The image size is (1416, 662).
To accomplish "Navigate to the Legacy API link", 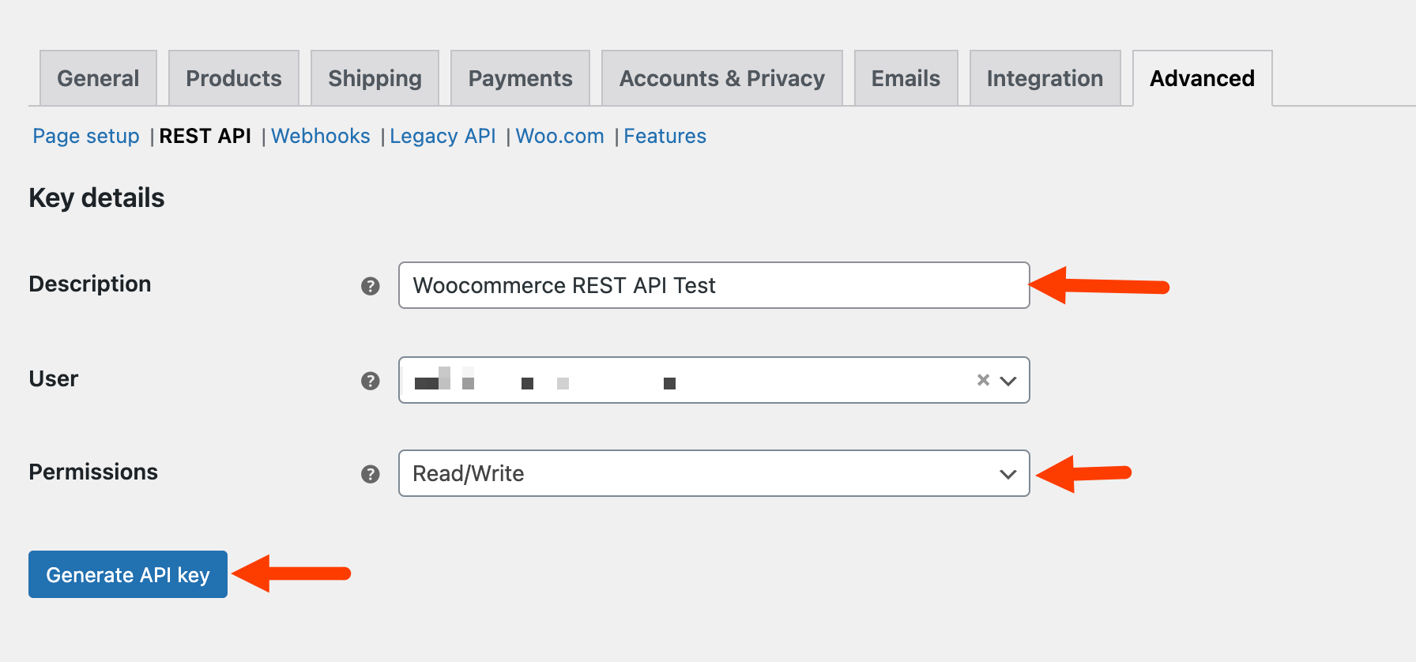I will click(x=442, y=136).
